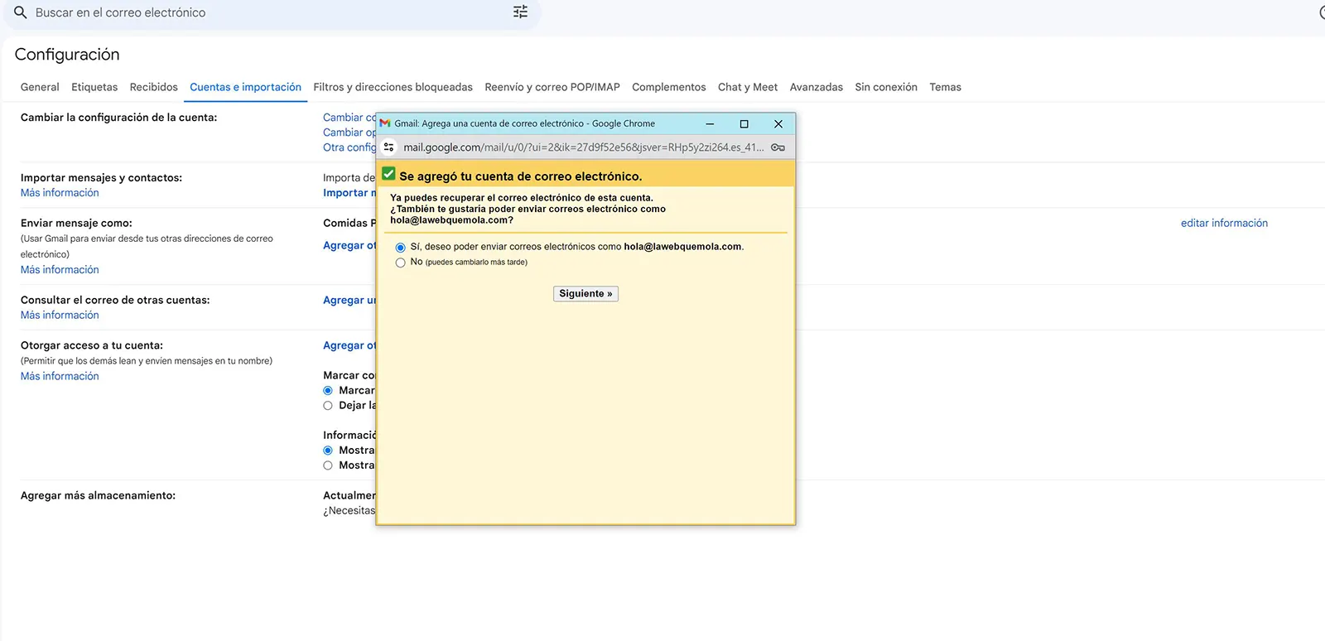Click the site info icon in popup address bar

pos(389,147)
